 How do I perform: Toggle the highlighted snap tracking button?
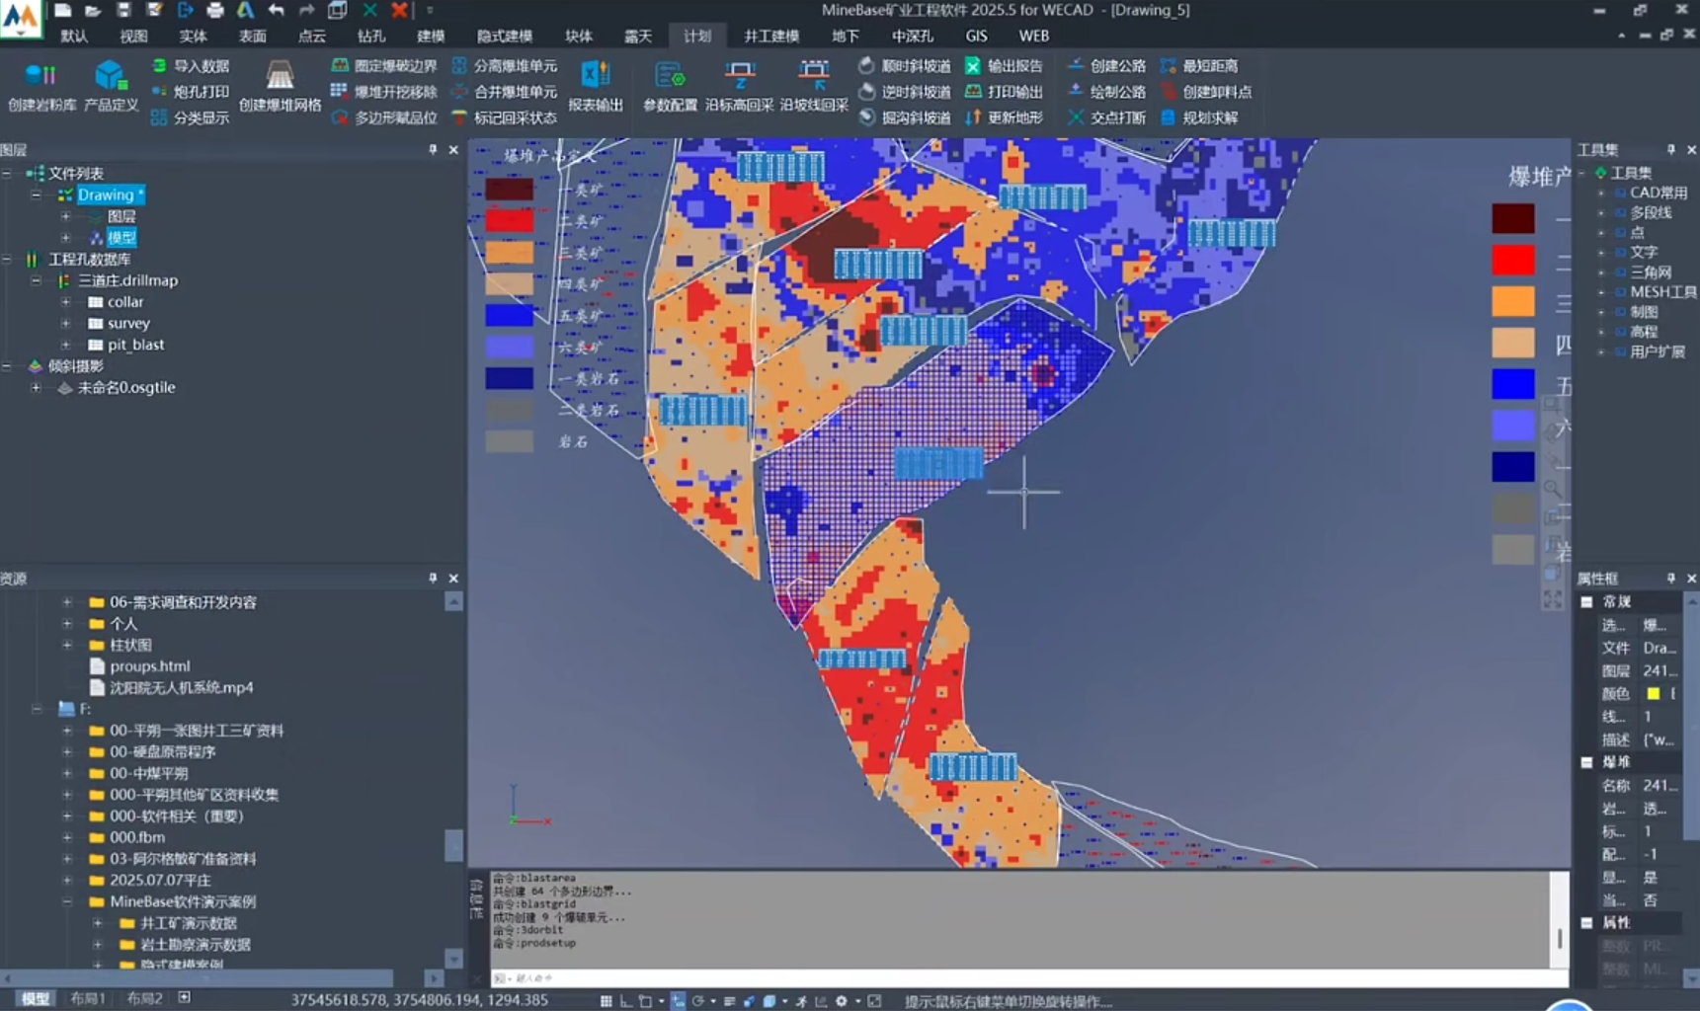click(678, 1001)
